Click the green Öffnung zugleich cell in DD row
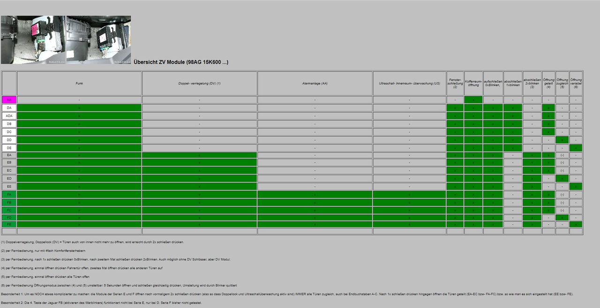 [562, 139]
